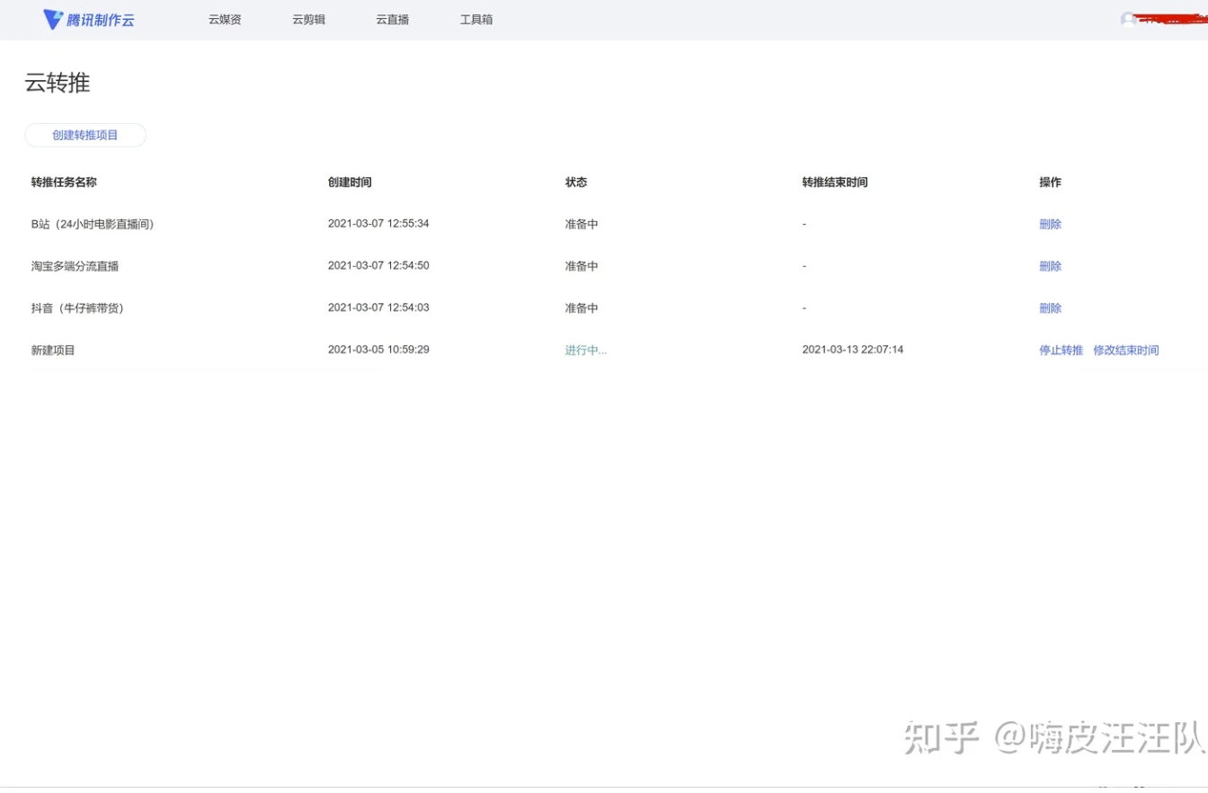
Task: Click the 进行中... status text
Action: pyautogui.click(x=585, y=351)
